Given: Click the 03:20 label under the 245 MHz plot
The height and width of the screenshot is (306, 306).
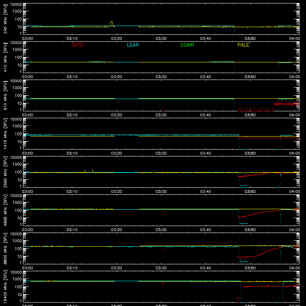Looking at the screenshot, I should click(117, 39).
